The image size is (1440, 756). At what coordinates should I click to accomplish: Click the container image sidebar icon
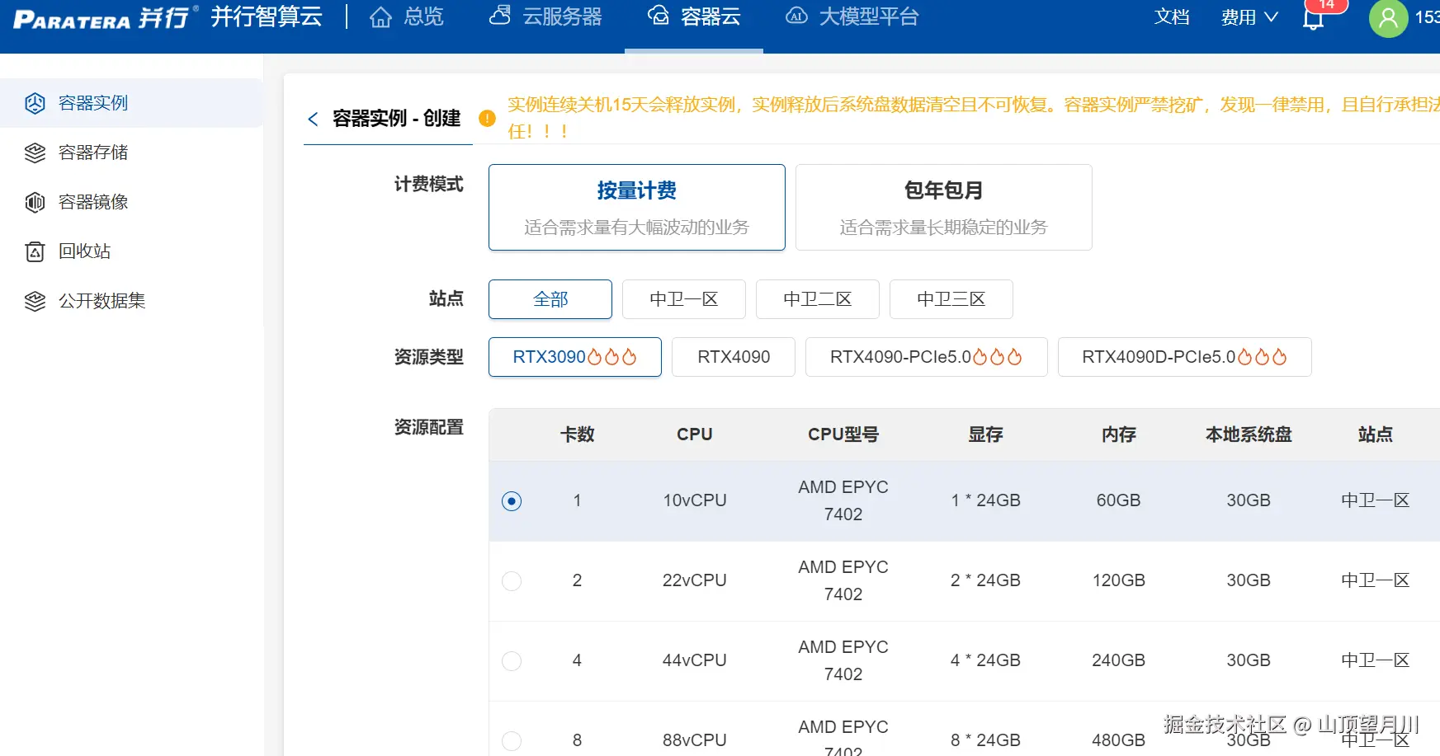click(x=35, y=202)
